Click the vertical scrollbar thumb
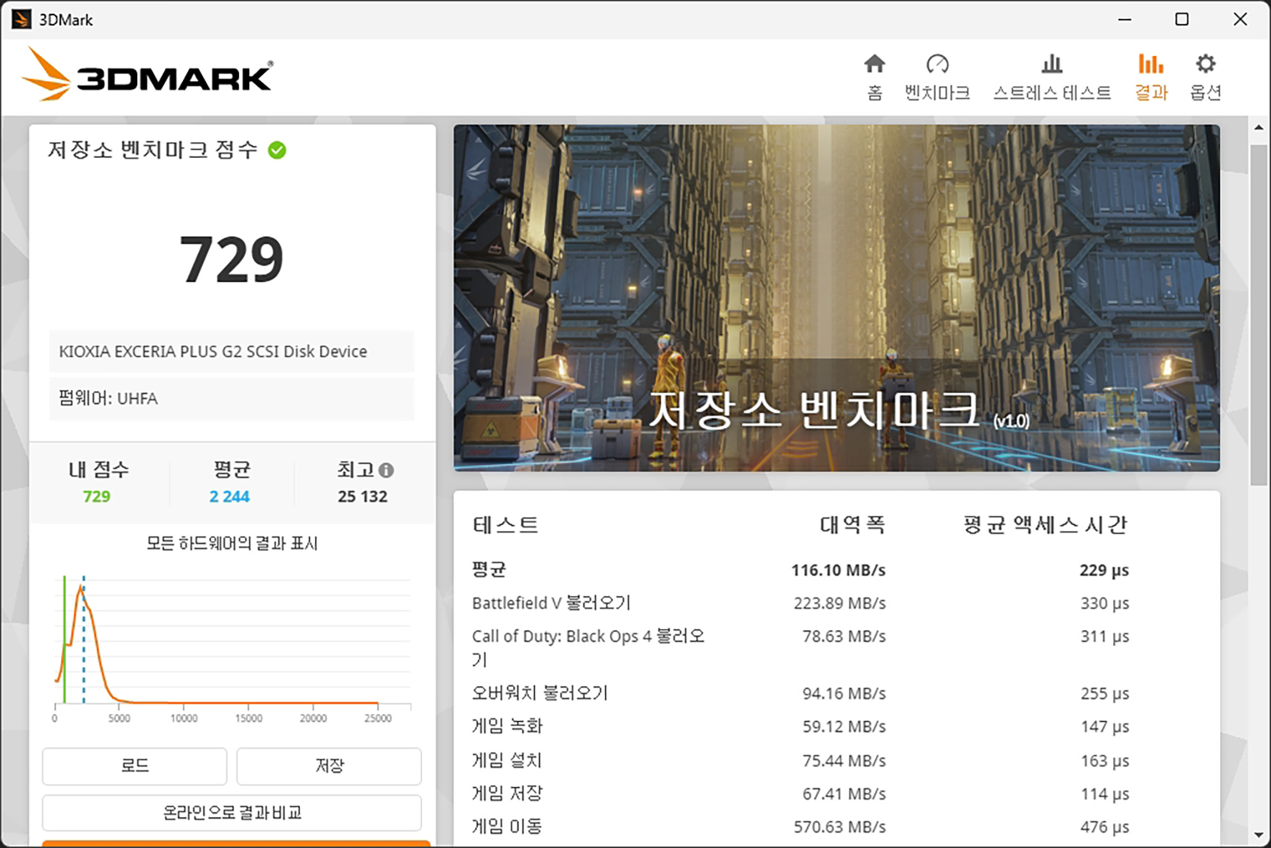Image resolution: width=1271 pixels, height=848 pixels. pos(1258,315)
